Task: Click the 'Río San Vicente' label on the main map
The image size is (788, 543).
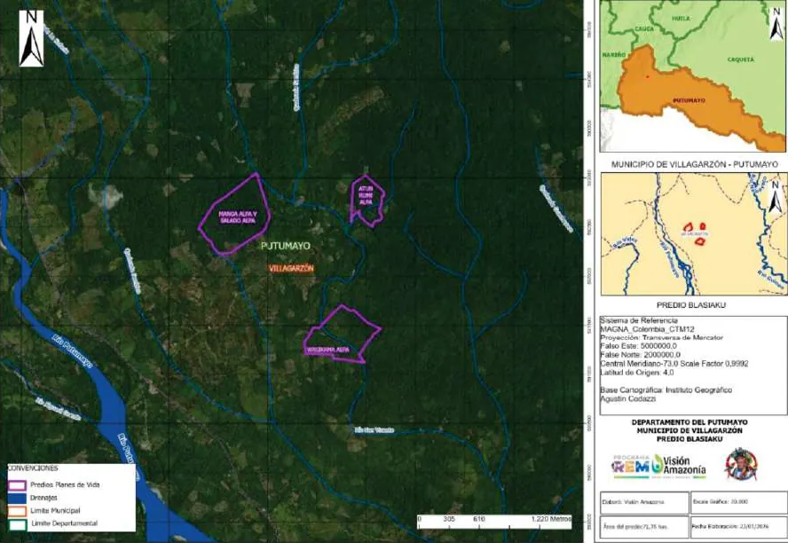Action: pos(374,430)
